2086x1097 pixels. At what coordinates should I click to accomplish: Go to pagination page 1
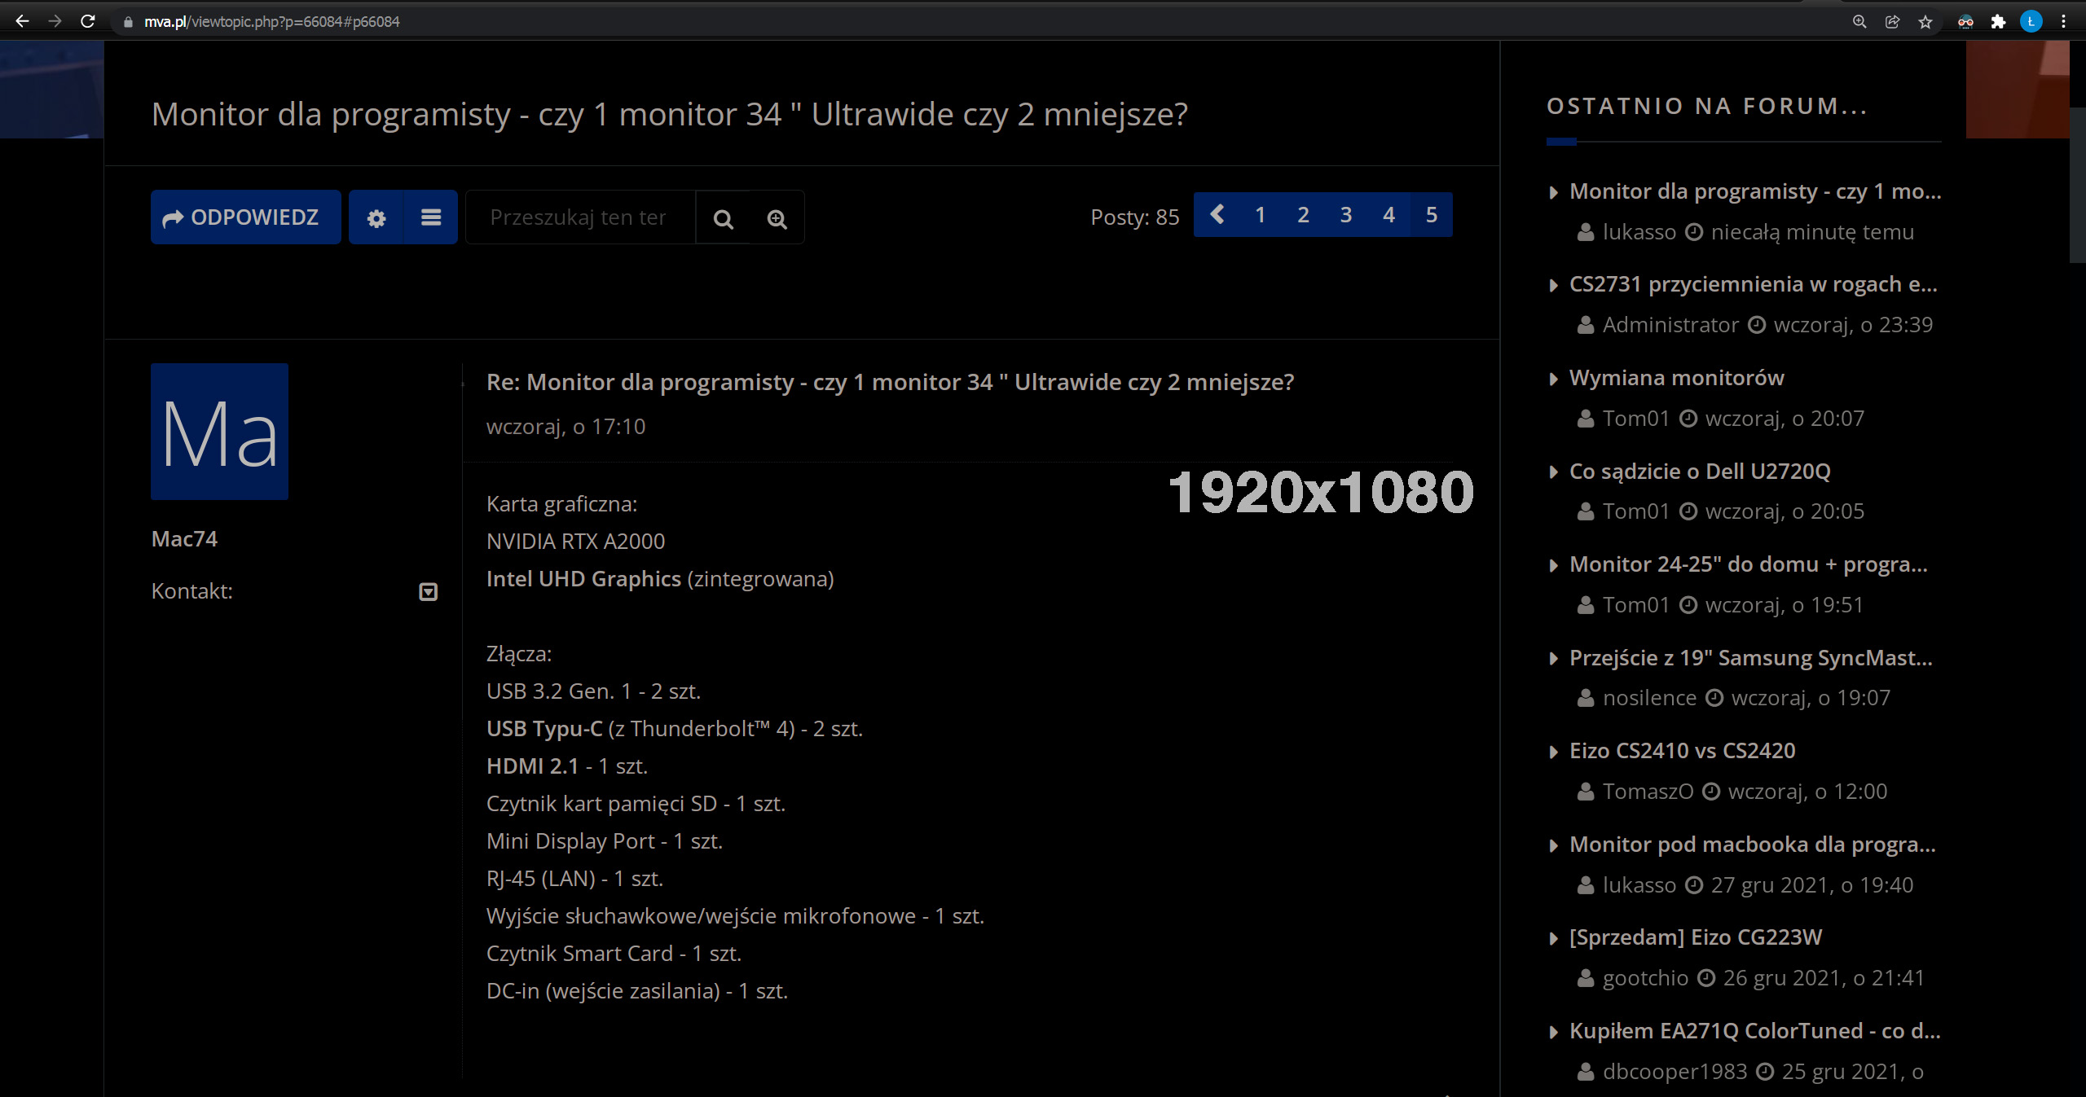(1260, 215)
